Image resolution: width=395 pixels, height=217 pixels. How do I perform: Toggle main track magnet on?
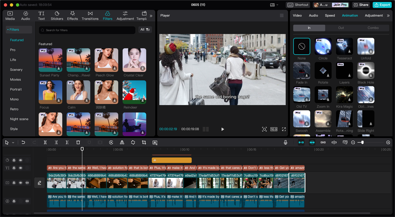pos(301,142)
